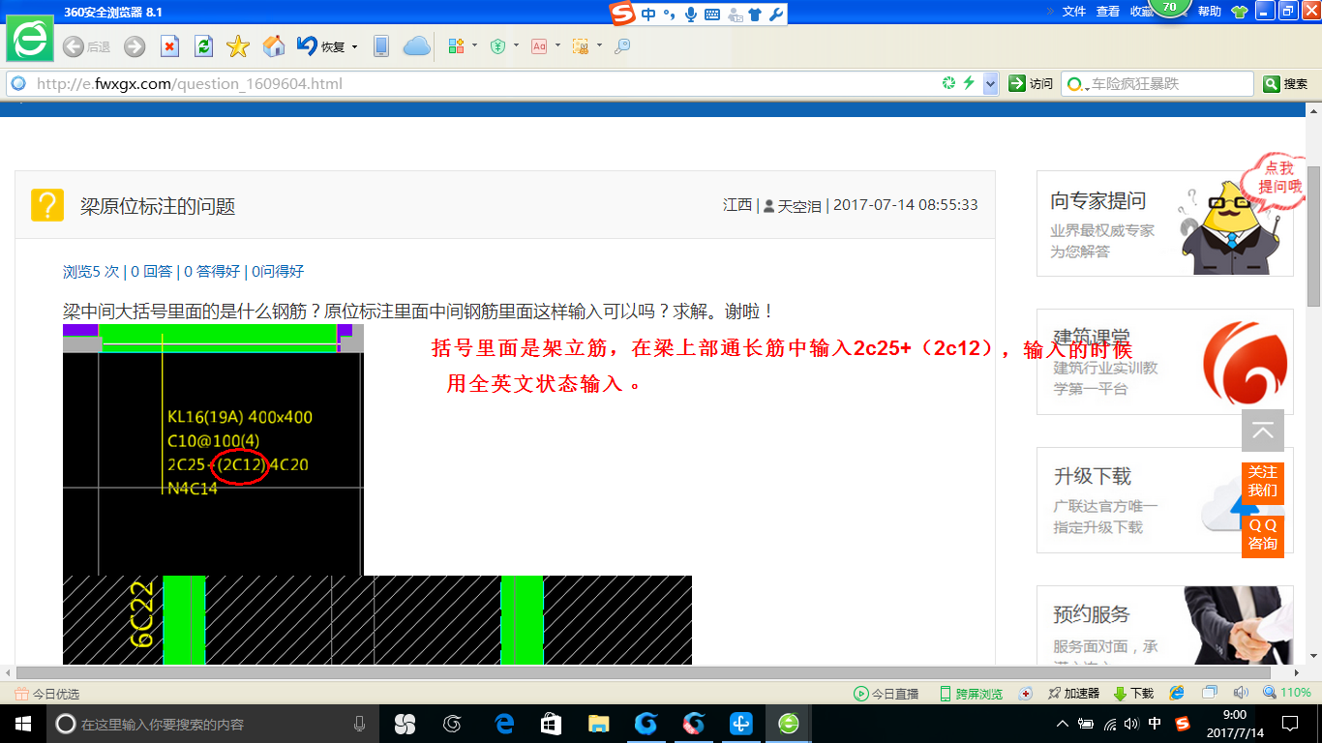The height and width of the screenshot is (743, 1322).
Task: Click the 浏览5 次 view count link
Action: coord(91,272)
